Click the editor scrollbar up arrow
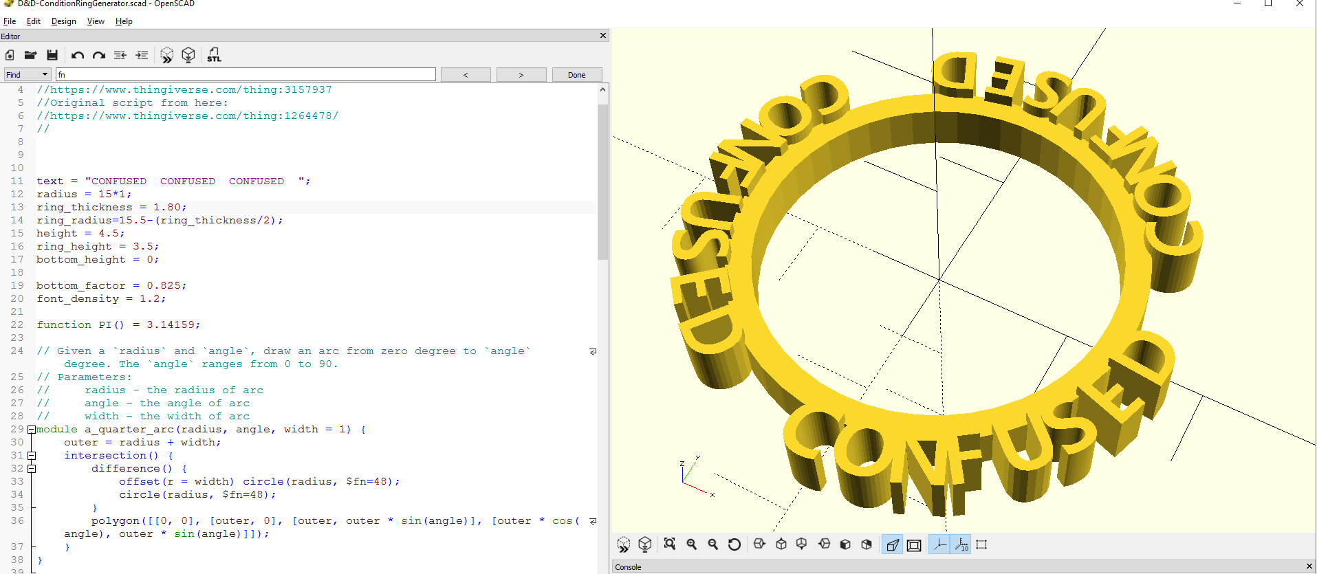The image size is (1317, 574). pos(602,89)
